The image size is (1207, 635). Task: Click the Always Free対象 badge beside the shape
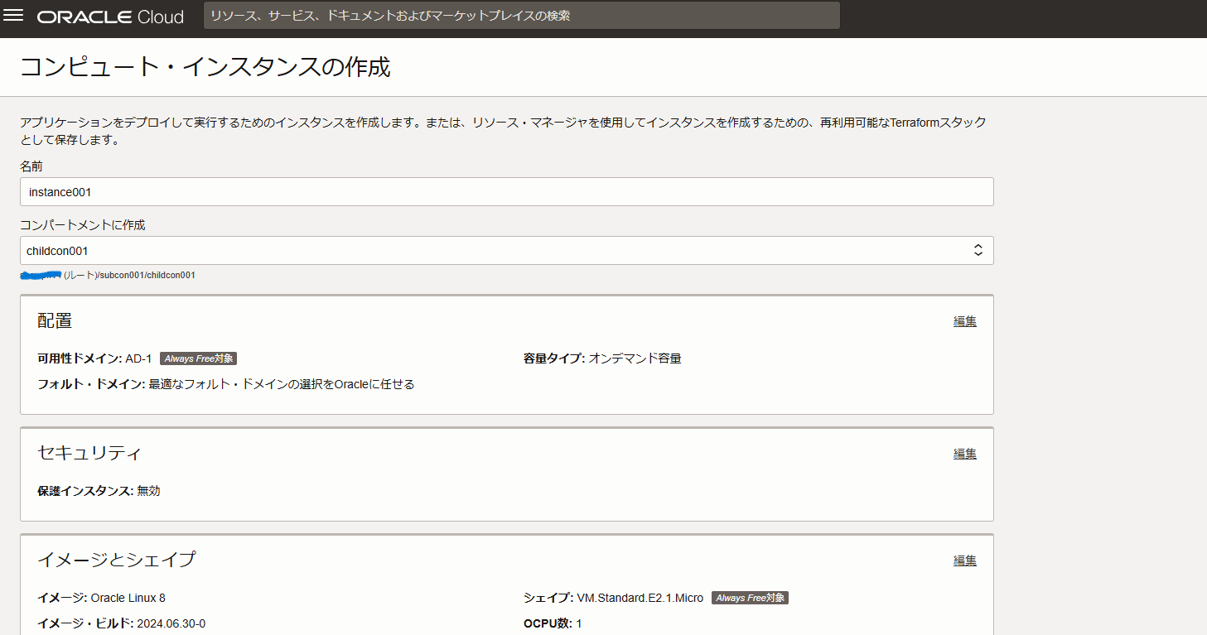750,597
